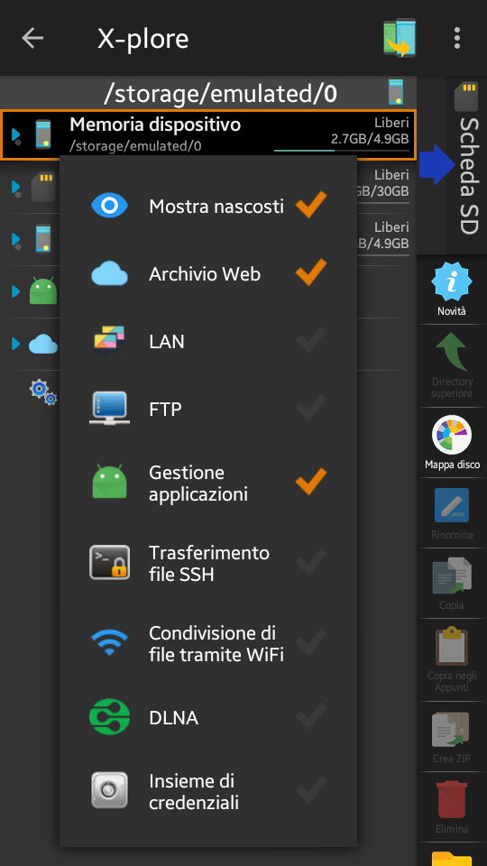This screenshot has height=866, width=487.
Task: Select the Rinomina pencil tool
Action: point(452,505)
